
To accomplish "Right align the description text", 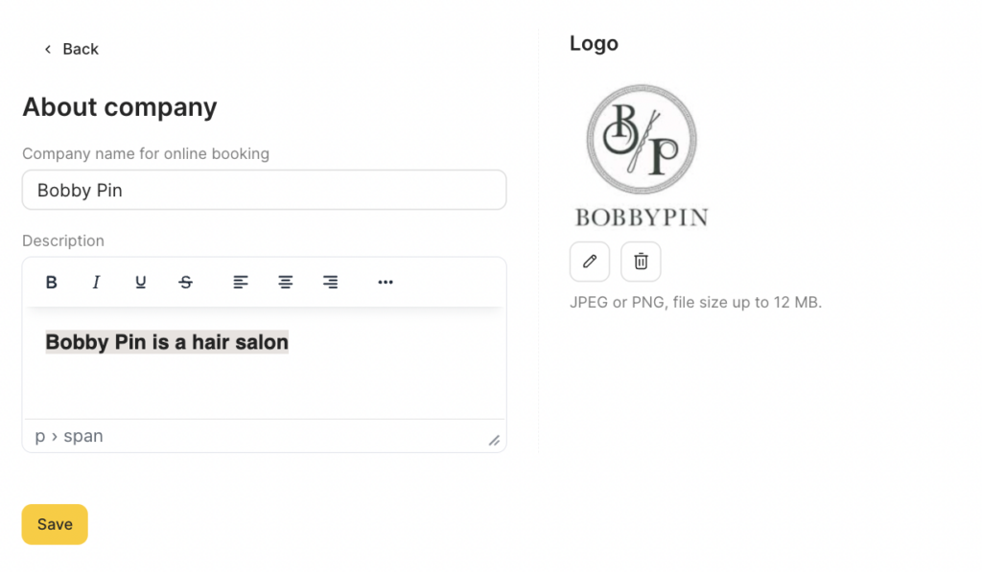I will 330,283.
